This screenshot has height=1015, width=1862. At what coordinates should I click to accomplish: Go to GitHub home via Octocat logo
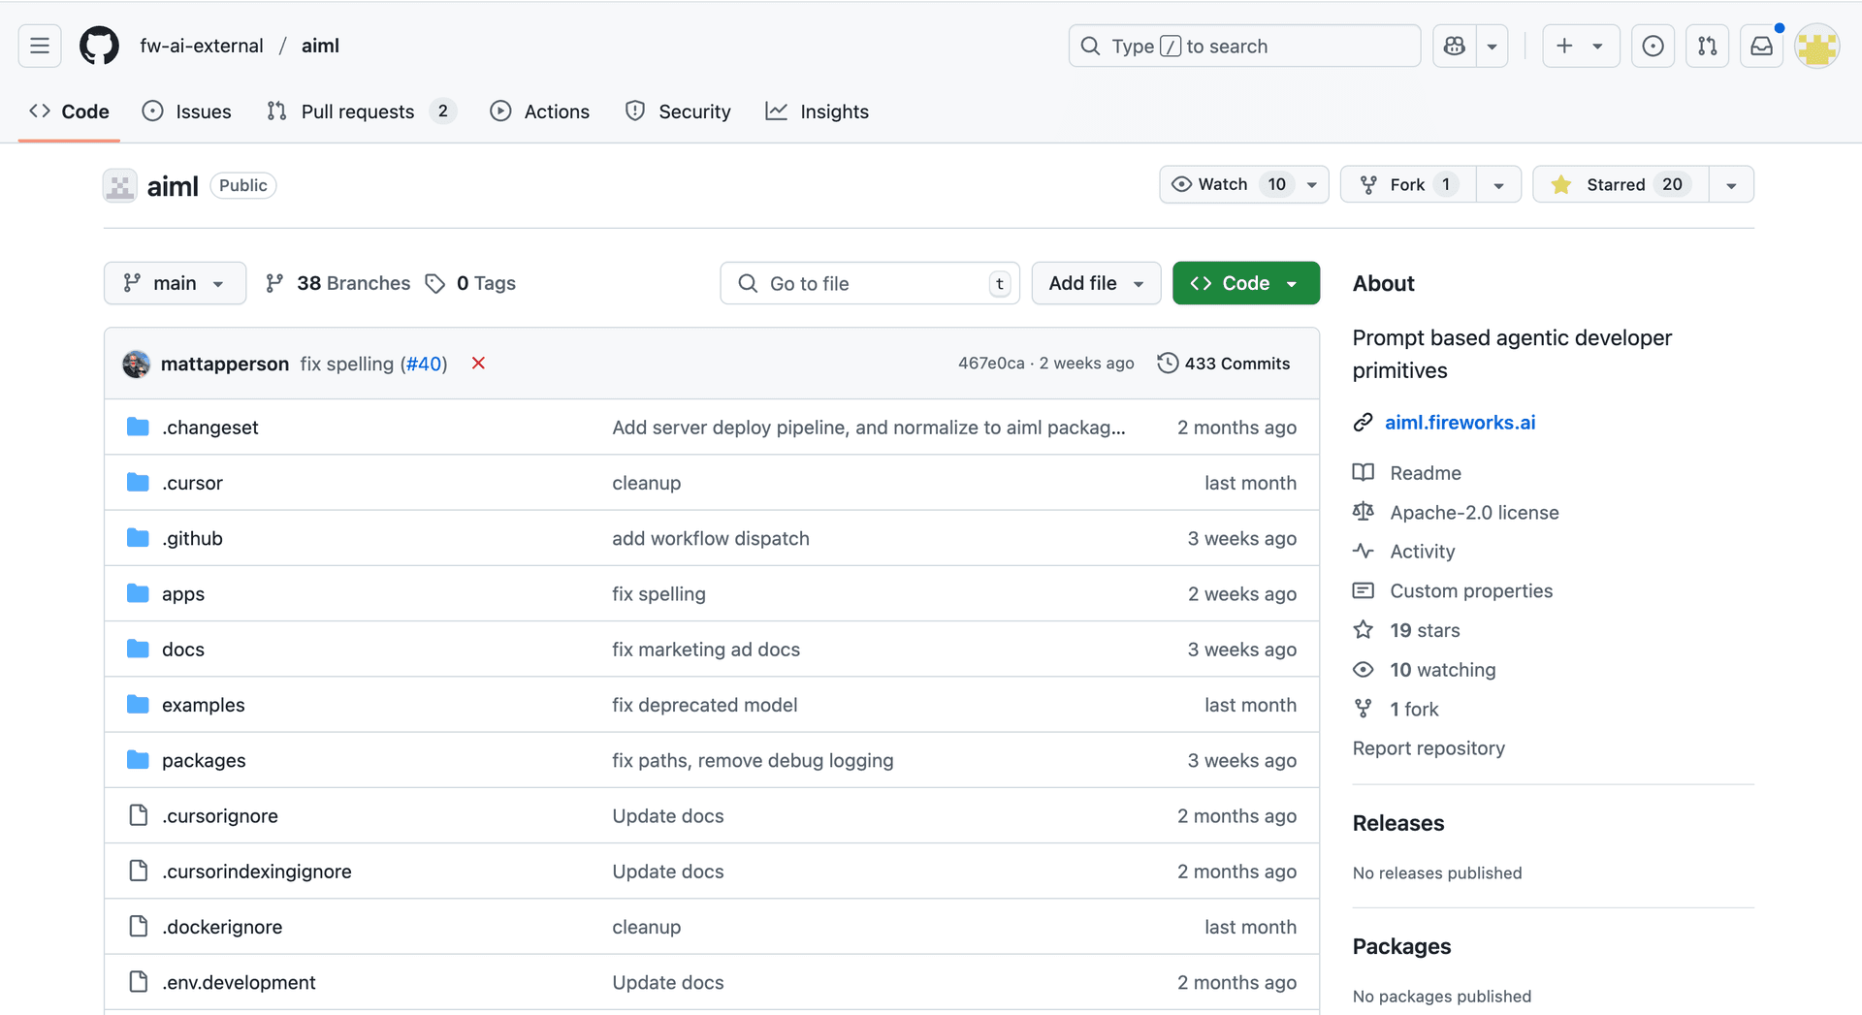point(99,46)
